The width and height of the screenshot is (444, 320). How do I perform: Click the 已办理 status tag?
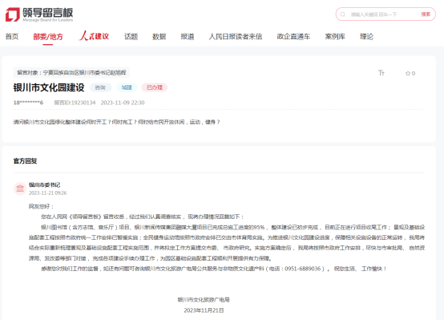tap(155, 87)
